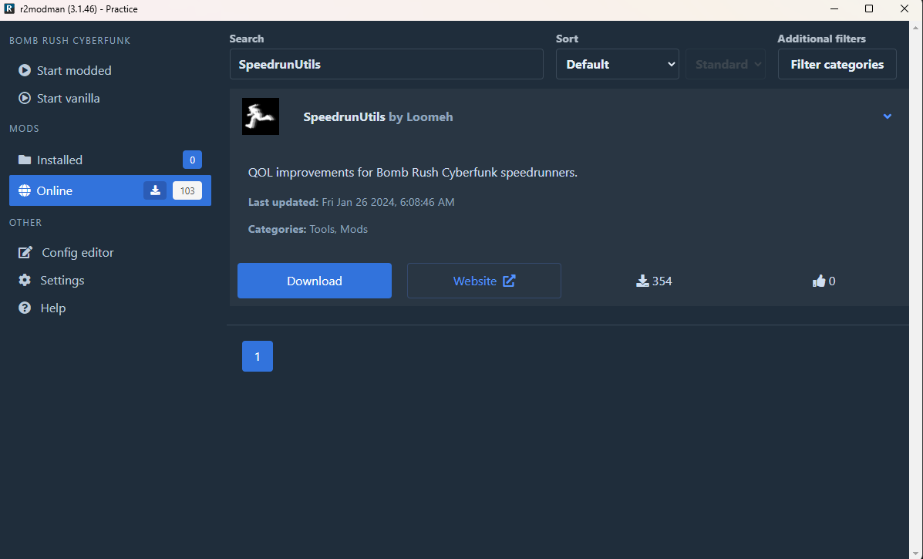Open the Standard sort direction dropdown

726,65
